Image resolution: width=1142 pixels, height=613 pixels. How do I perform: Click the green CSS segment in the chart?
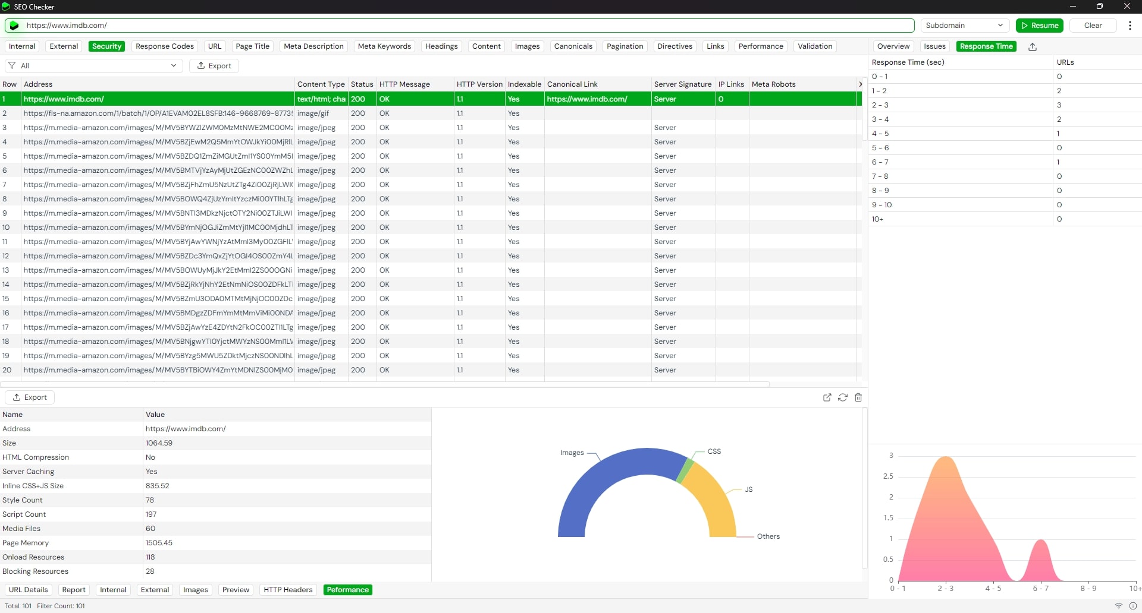(686, 470)
